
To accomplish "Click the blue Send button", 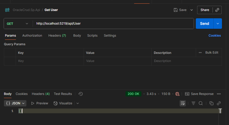I will [x=204, y=24].
